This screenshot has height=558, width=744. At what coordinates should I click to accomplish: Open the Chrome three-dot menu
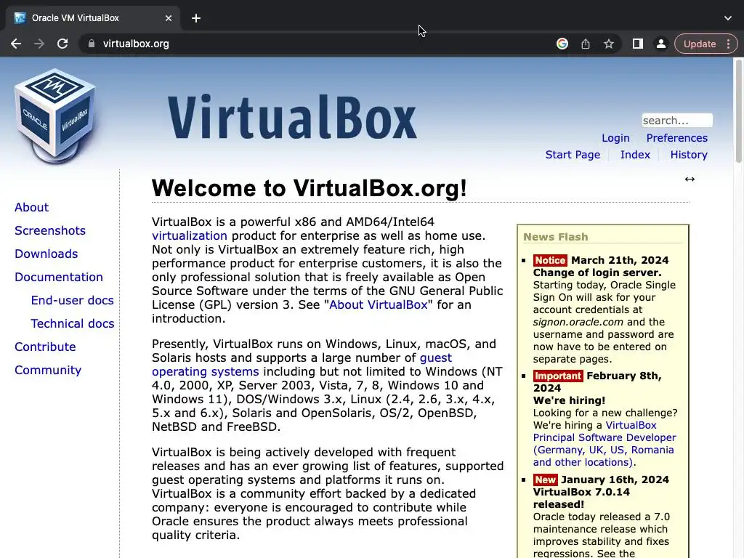click(728, 44)
